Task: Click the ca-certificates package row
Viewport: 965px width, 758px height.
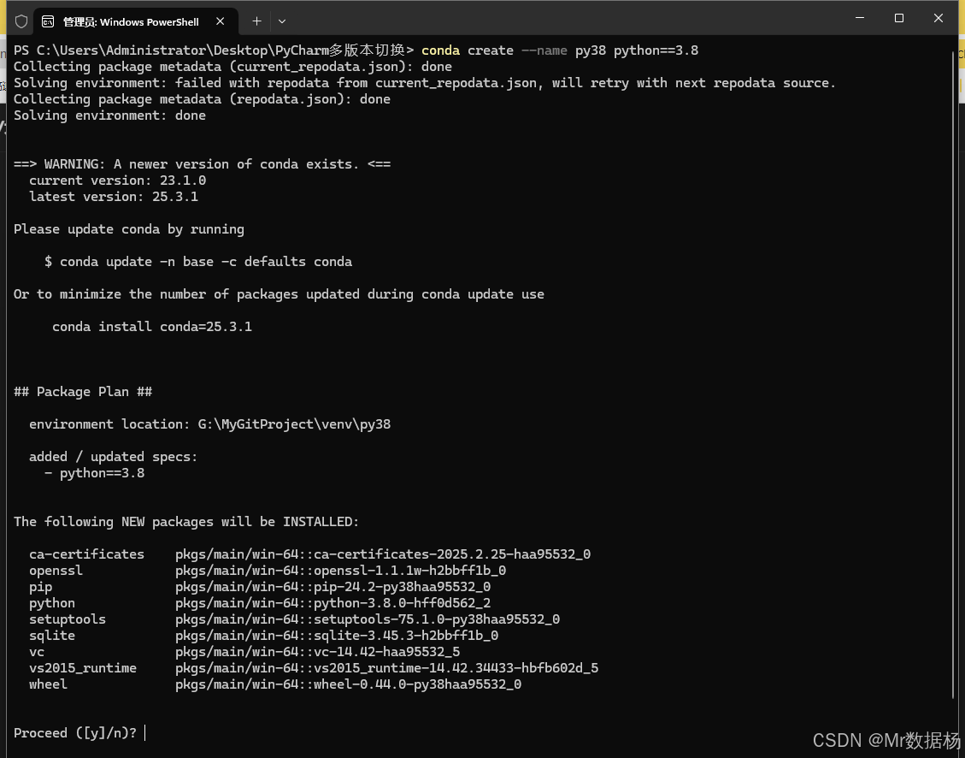Action: tap(309, 554)
